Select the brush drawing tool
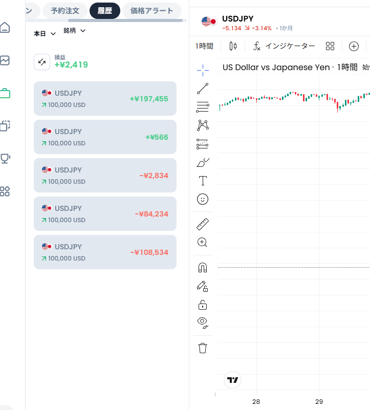Viewport: 370px width, 410px height. click(x=203, y=162)
